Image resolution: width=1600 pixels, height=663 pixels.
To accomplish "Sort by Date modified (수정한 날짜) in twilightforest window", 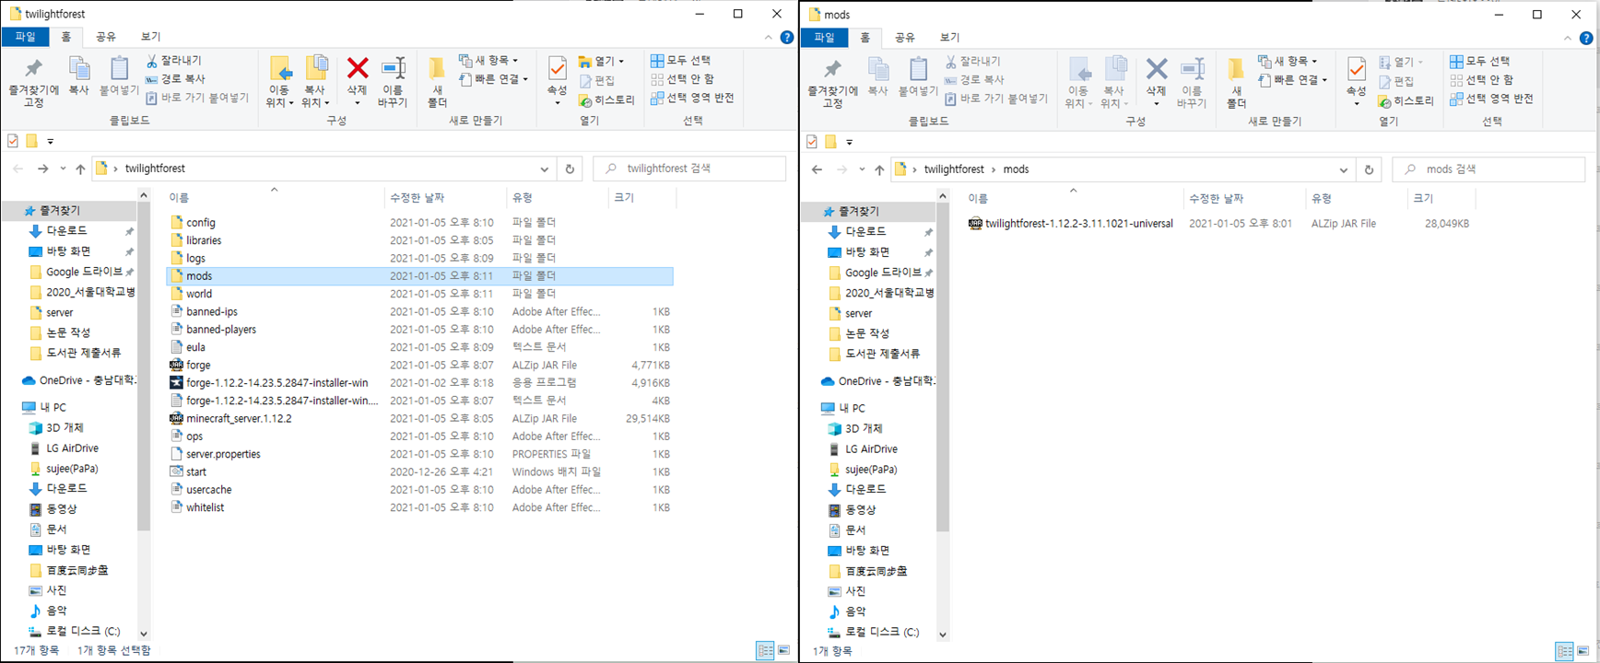I will [445, 197].
